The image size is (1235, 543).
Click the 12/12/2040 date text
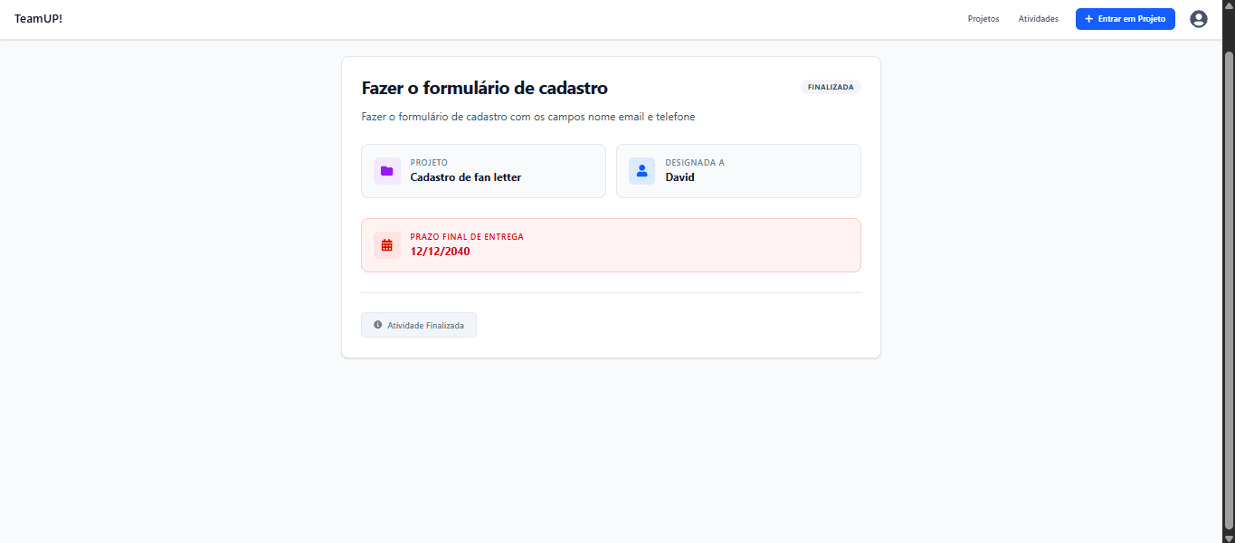(441, 252)
